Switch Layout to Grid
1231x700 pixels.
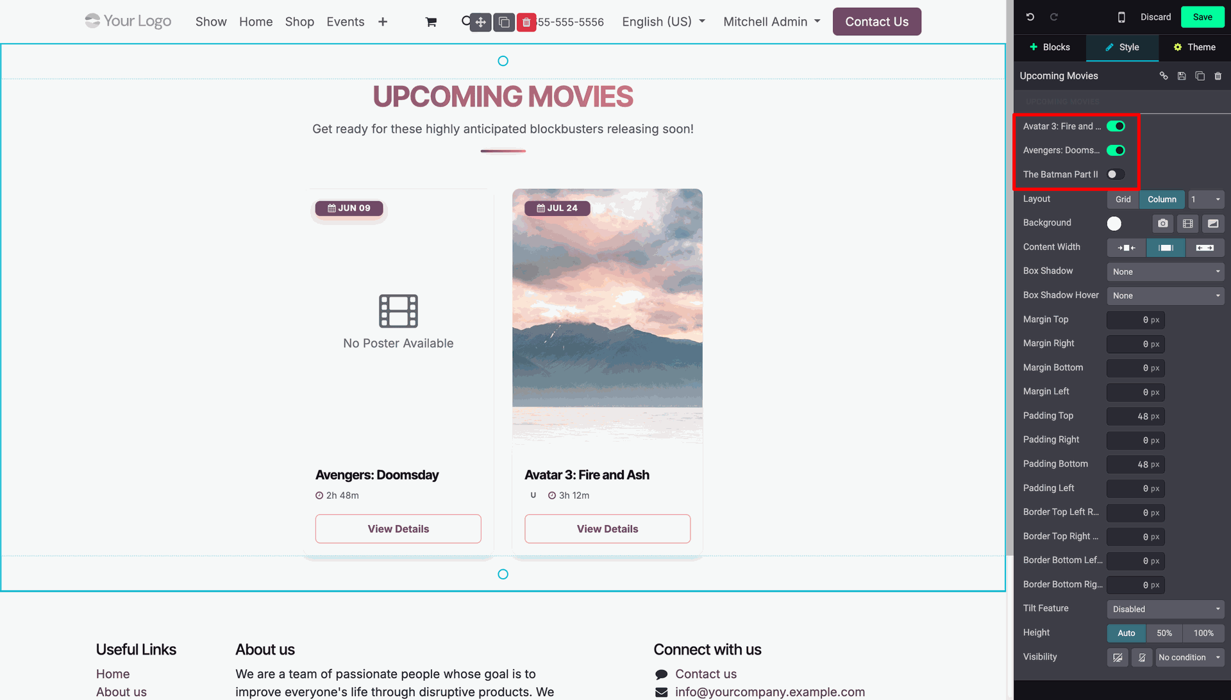pos(1123,199)
